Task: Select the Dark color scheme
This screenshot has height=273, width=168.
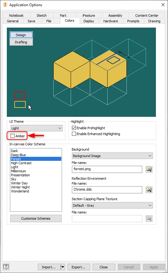Action: (x=36, y=151)
